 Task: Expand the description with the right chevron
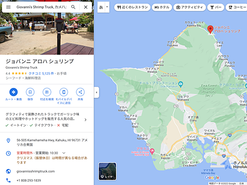[x=86, y=120]
